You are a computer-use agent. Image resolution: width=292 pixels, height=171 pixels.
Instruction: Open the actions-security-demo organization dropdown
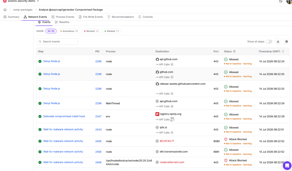(21, 1)
